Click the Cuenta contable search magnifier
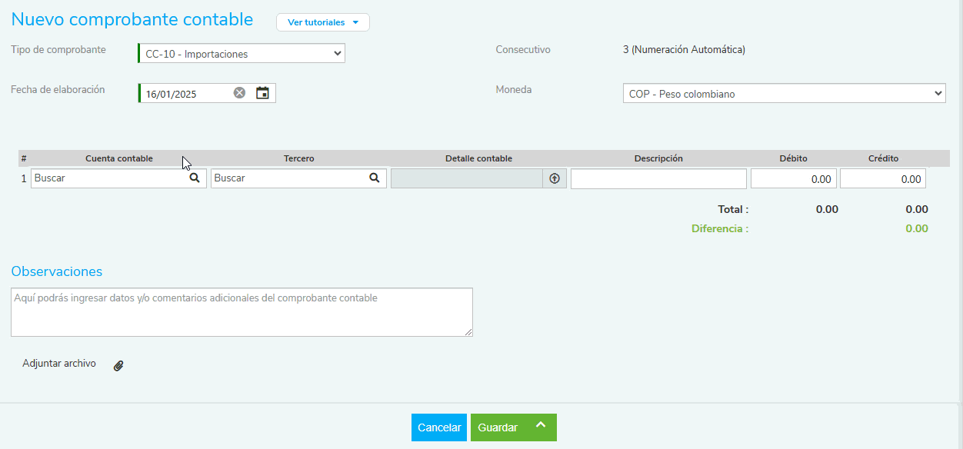This screenshot has width=963, height=449. 195,178
